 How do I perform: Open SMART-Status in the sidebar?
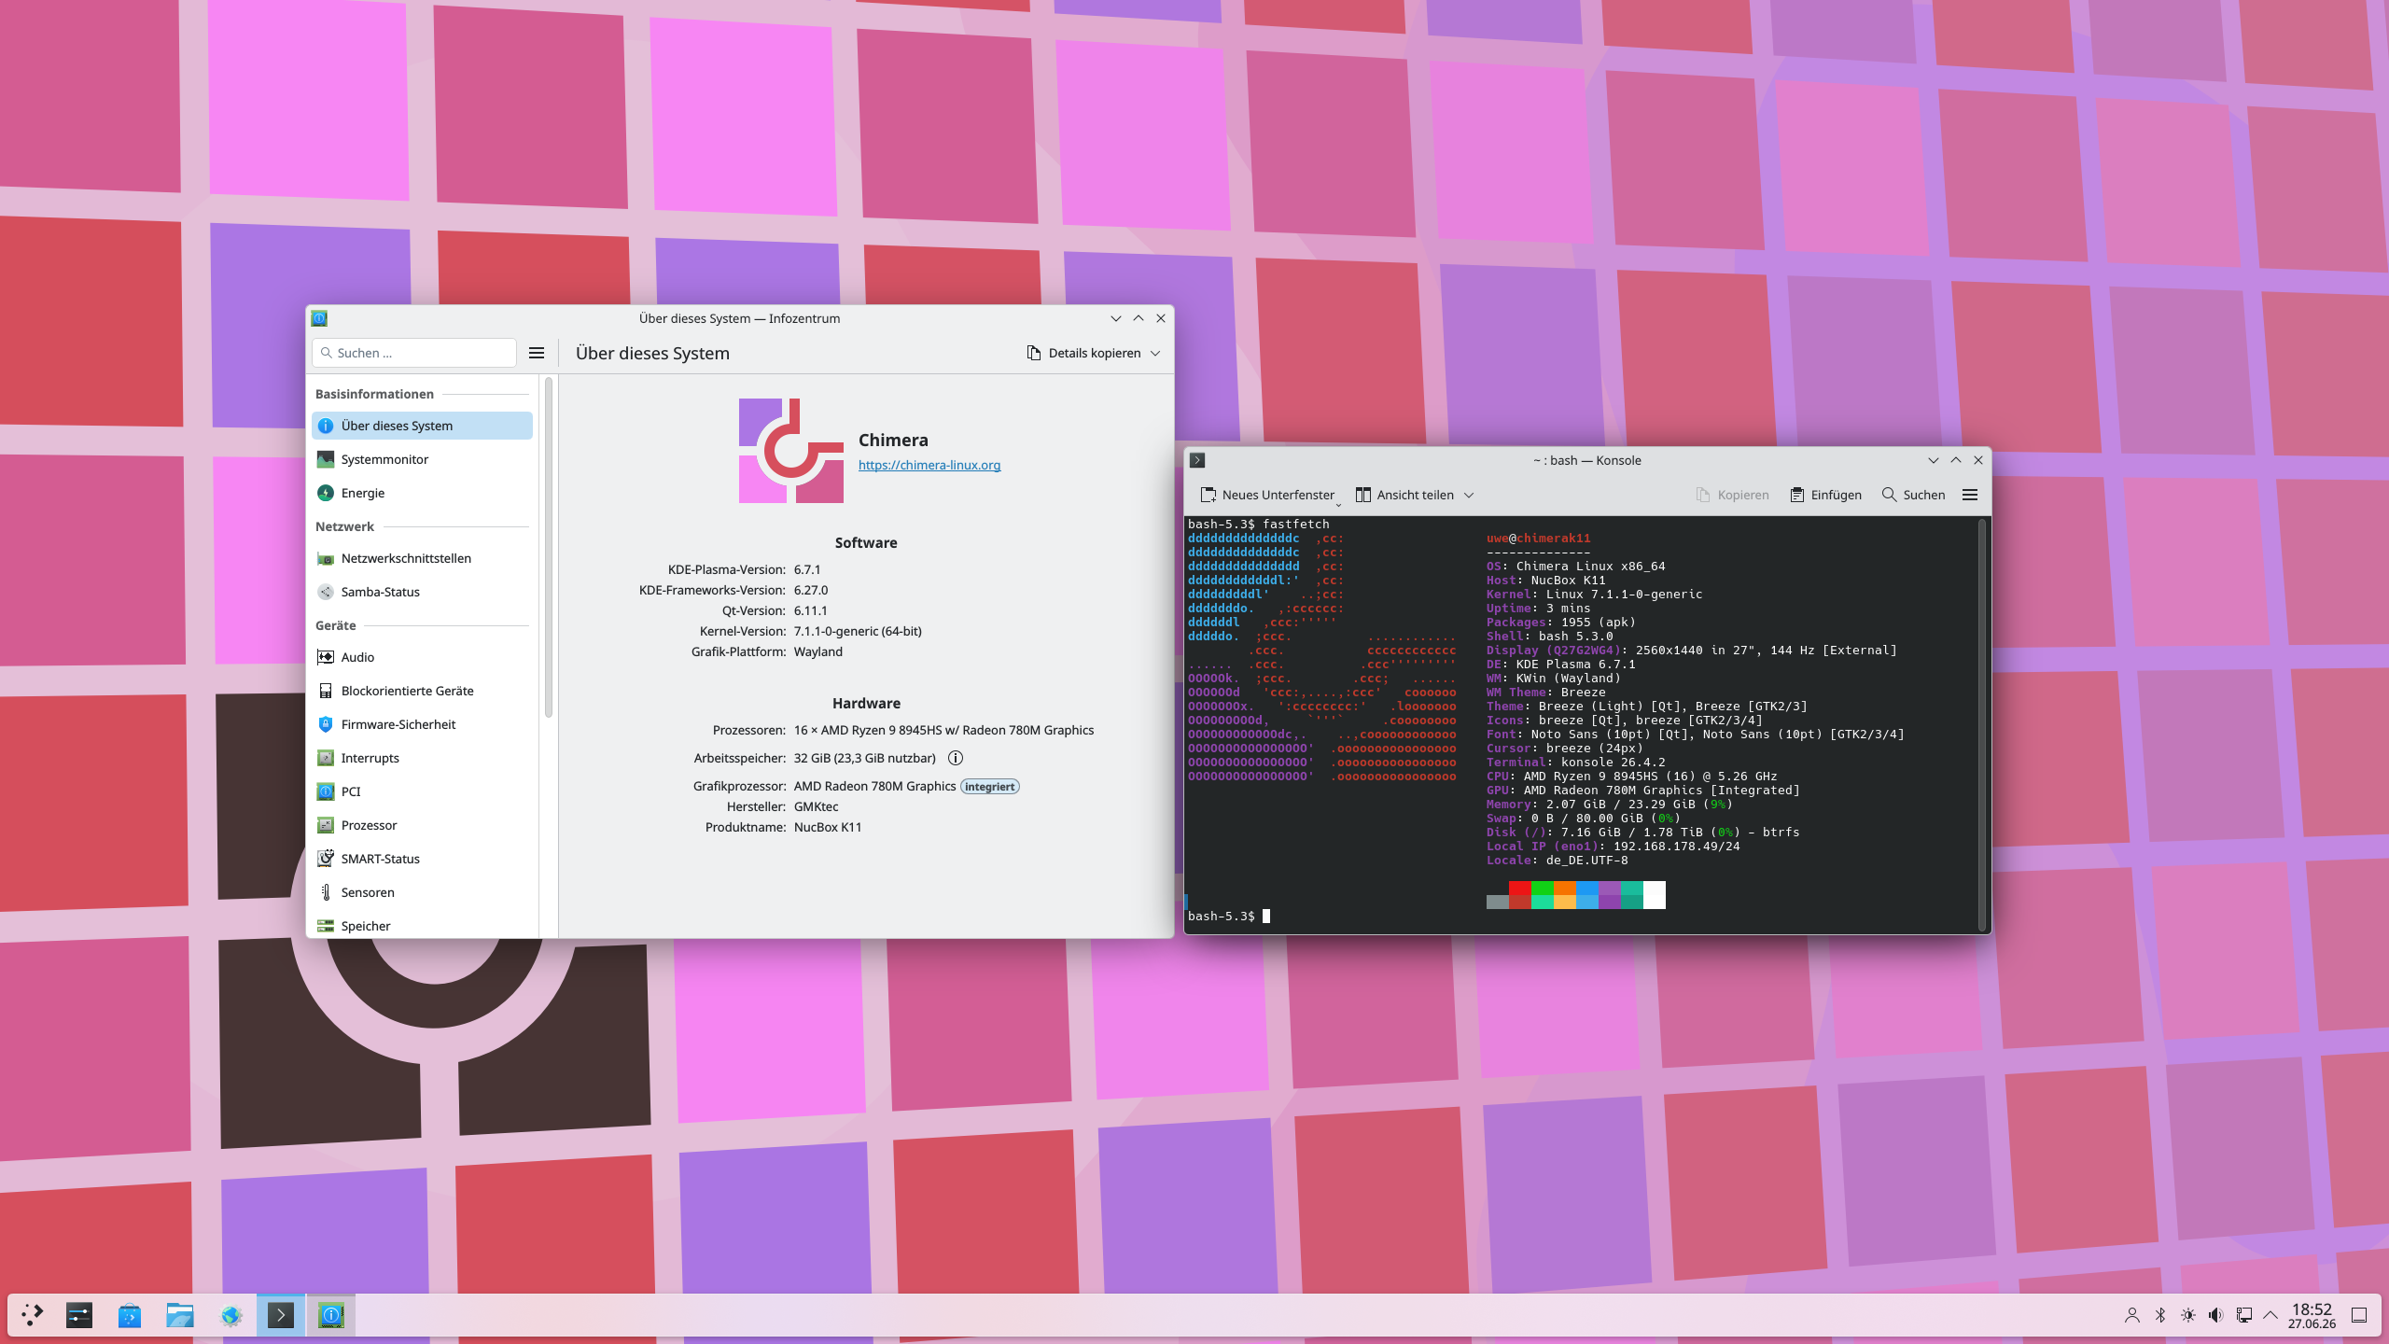(422, 859)
